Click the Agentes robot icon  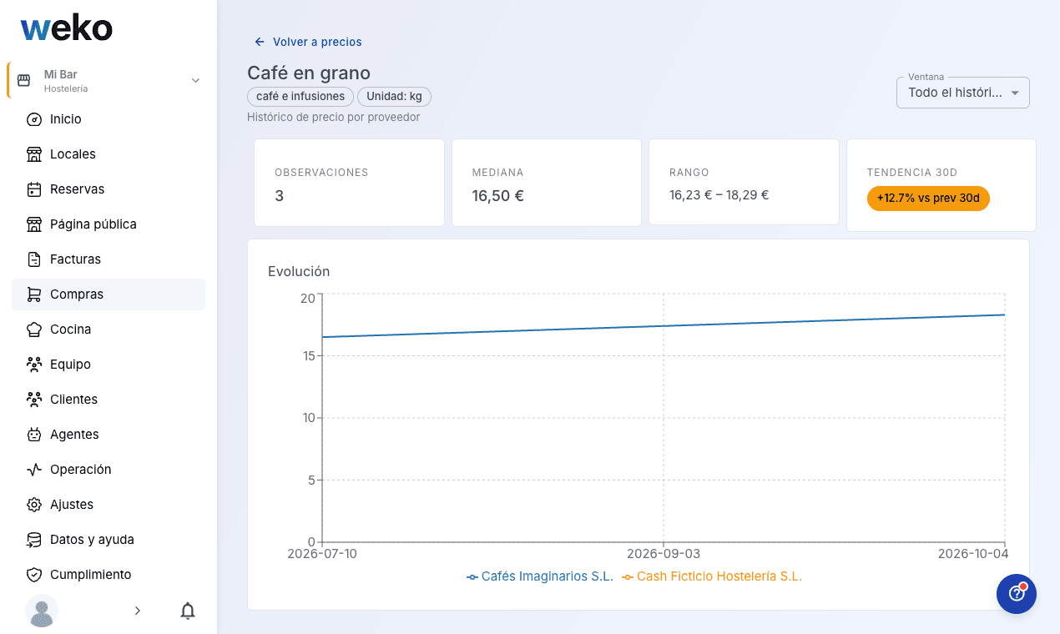pyautogui.click(x=34, y=435)
